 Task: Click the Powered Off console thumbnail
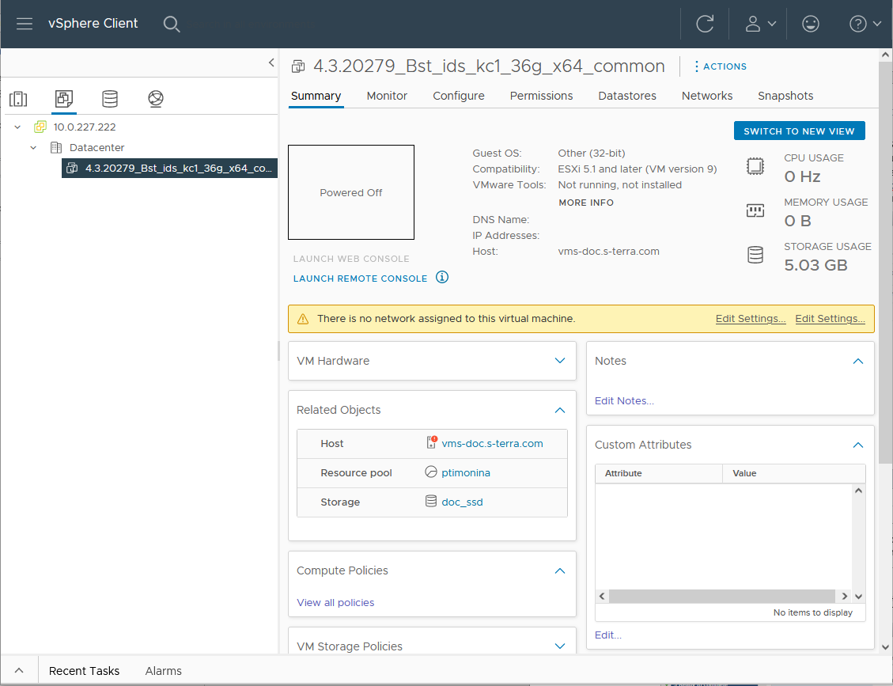(x=351, y=192)
